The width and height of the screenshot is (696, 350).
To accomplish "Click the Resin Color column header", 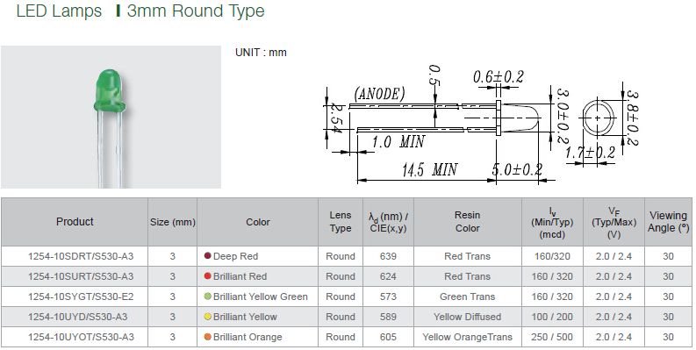I will (x=468, y=222).
